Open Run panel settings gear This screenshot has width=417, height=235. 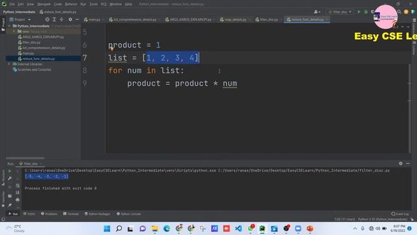401,163
